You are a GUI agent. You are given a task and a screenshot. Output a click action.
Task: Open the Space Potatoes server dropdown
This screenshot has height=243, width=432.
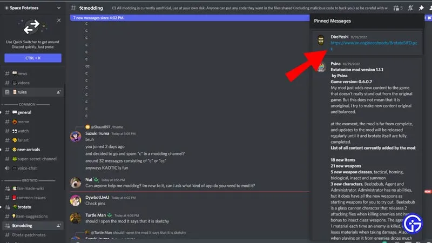click(58, 8)
